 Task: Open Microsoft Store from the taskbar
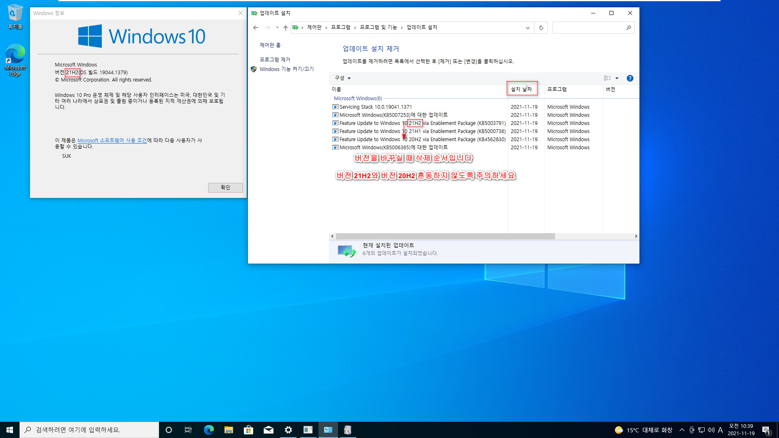coord(248,430)
